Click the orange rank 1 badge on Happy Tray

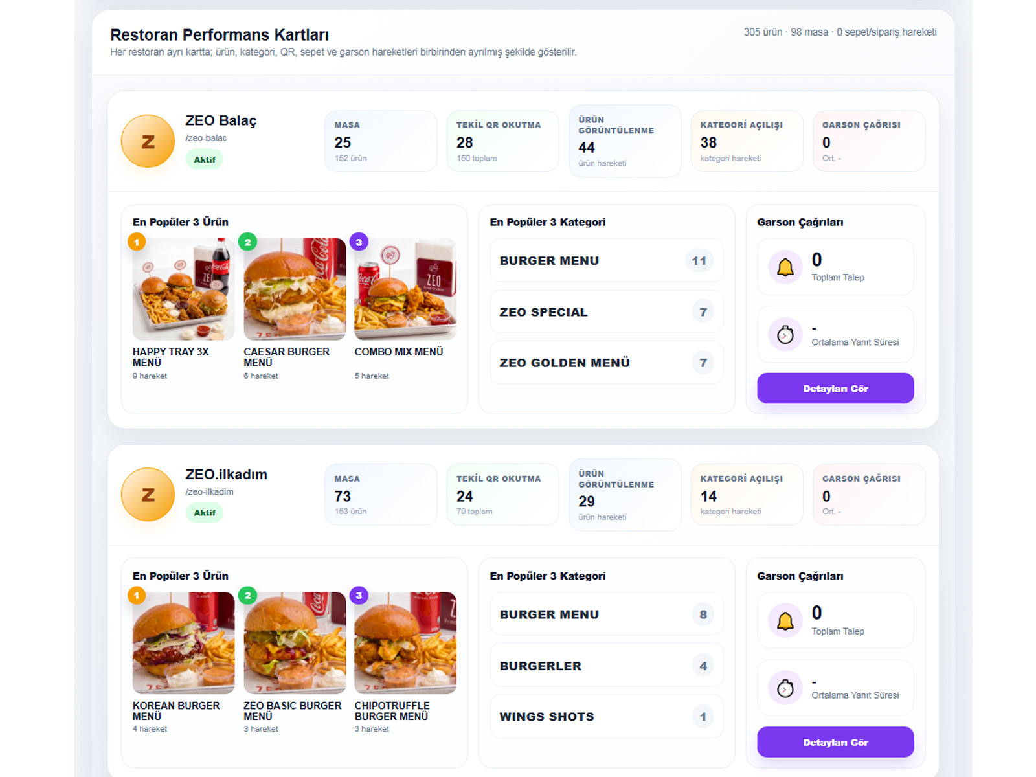pos(137,242)
